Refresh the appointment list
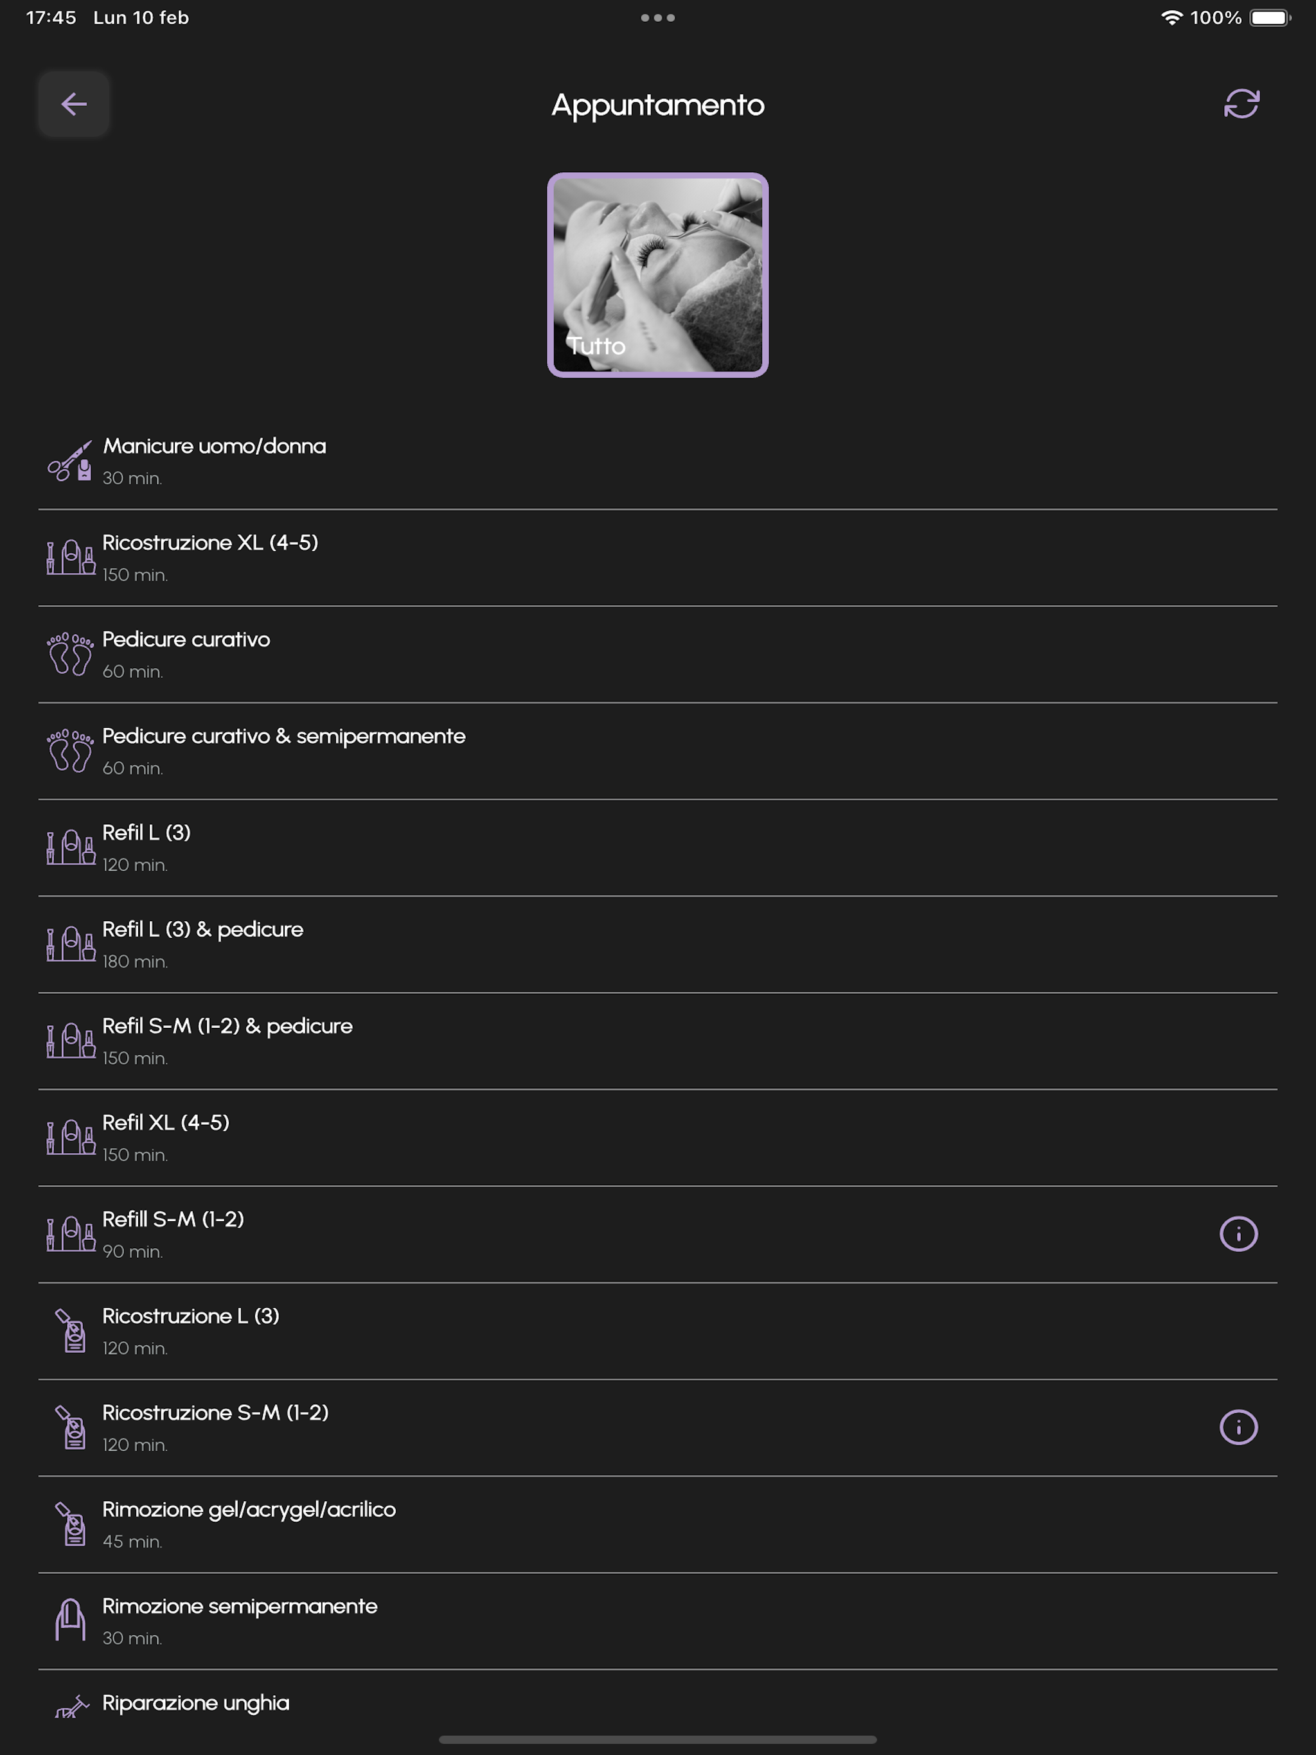The width and height of the screenshot is (1316, 1755). (1241, 104)
